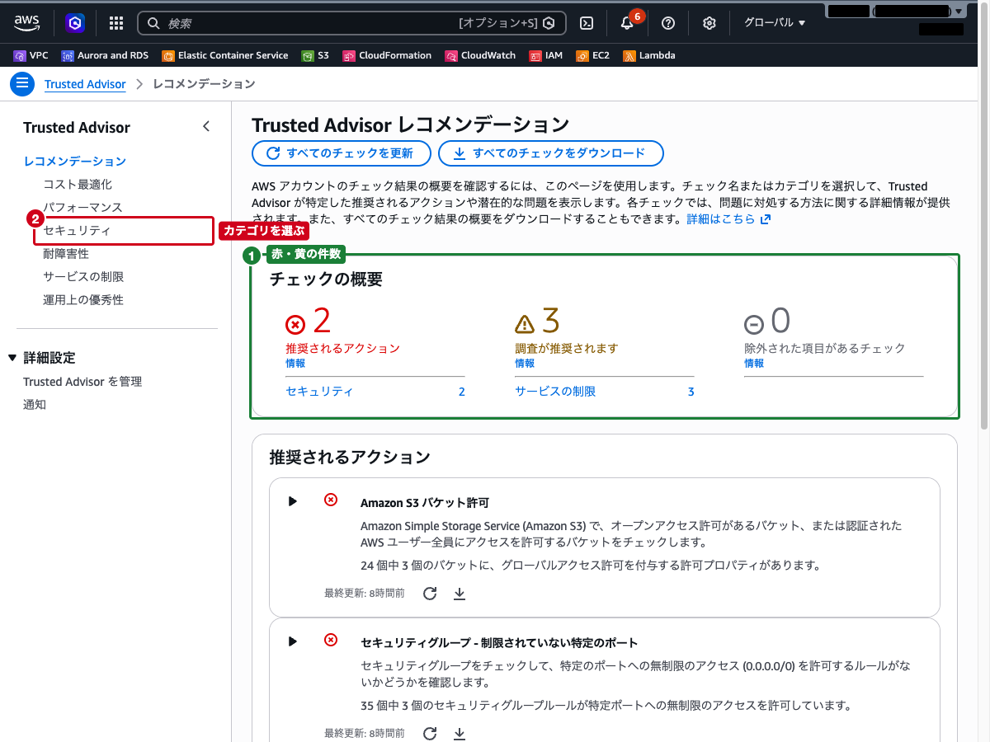Open 情報 link under 推奨されるアクション

point(295,363)
